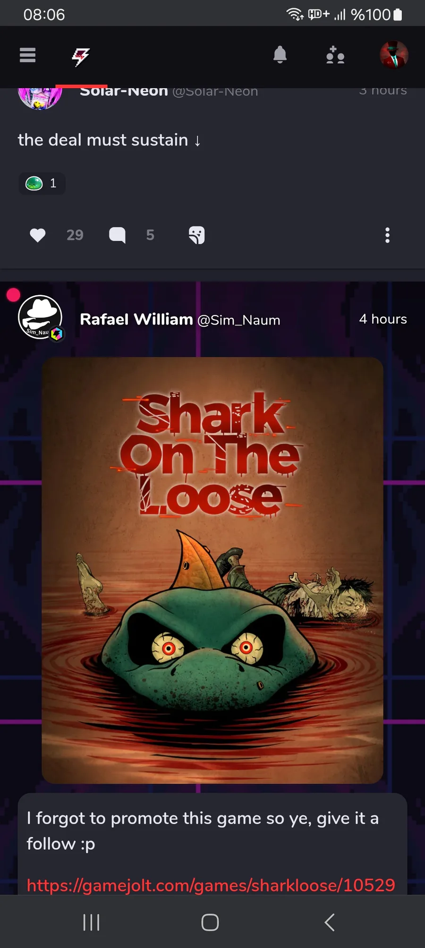Screen dimensions: 425x948
Task: Open the Shark On The Loose image
Action: [212, 570]
